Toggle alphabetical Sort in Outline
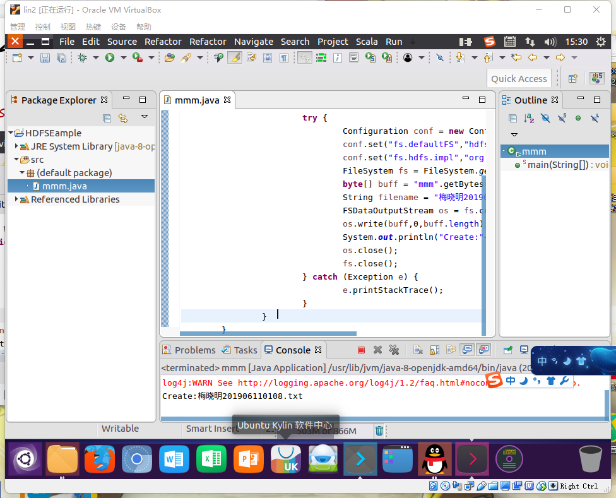 (529, 118)
